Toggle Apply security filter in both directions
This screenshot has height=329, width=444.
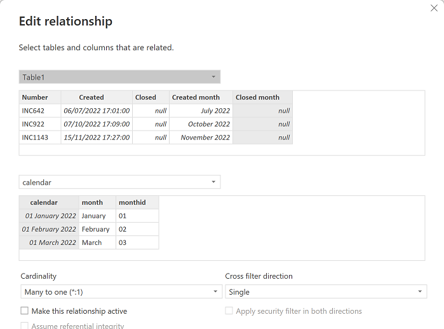click(229, 311)
